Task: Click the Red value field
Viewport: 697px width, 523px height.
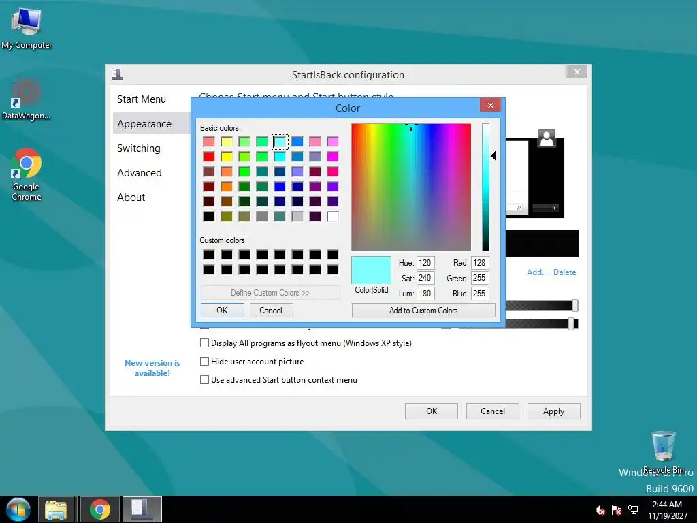Action: (480, 263)
